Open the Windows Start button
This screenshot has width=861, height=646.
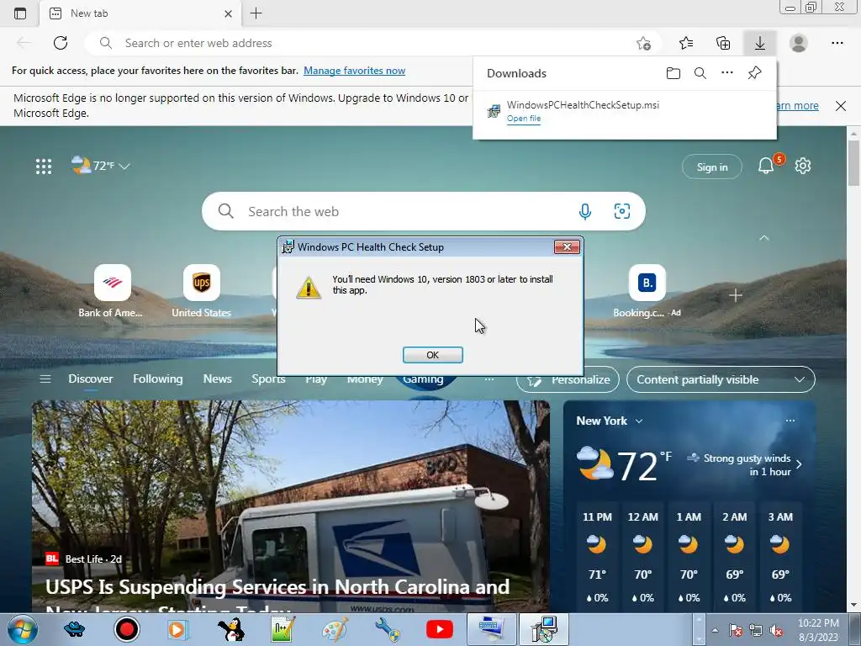pos(22,629)
